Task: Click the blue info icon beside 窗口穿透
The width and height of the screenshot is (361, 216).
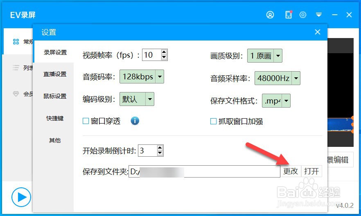Action: point(135,121)
